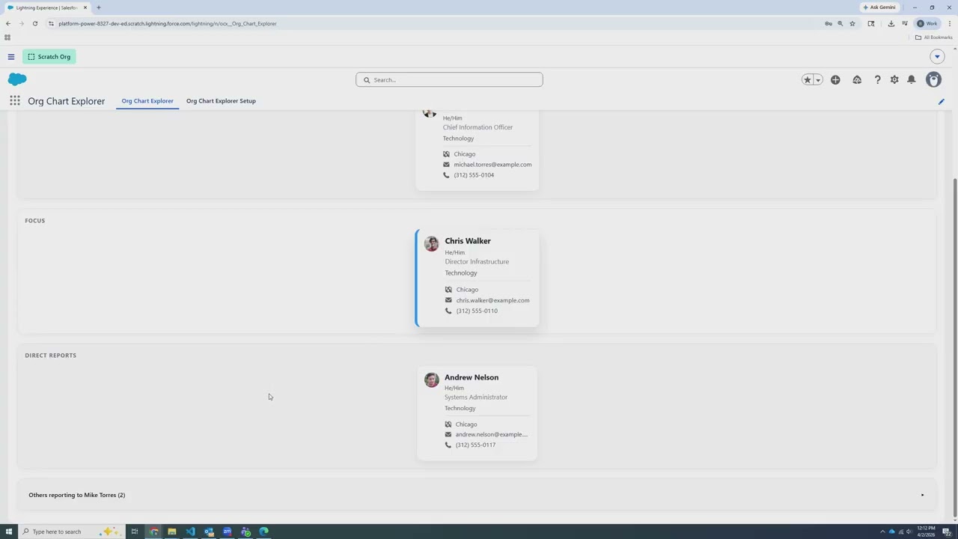
Task: Open the Chrome three-dot menu
Action: pos(950,23)
